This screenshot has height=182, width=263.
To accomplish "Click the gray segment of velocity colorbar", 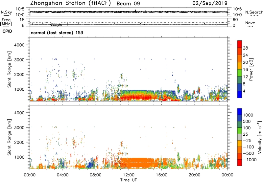I will [240, 137].
